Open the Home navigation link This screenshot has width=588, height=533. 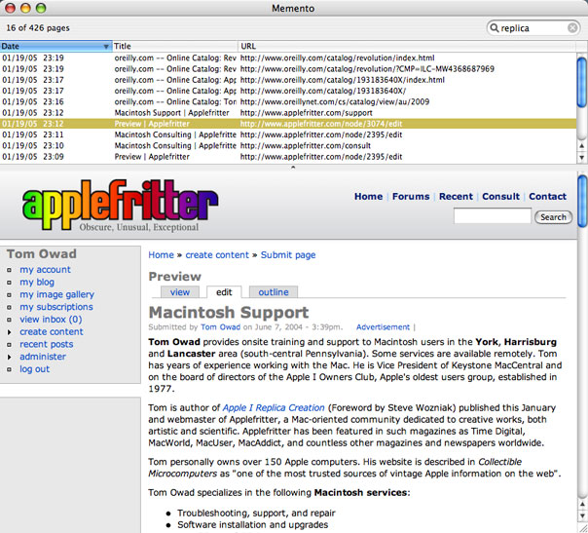pyautogui.click(x=368, y=196)
